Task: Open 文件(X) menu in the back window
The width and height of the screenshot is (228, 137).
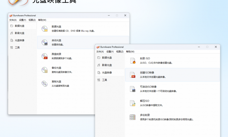Action: click(13, 20)
